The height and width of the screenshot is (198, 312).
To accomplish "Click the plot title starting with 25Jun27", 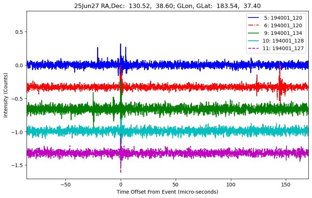I will [167, 6].
